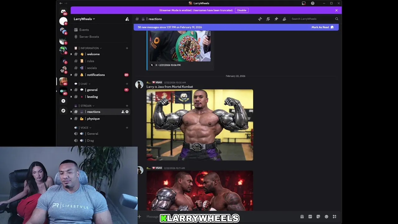Viewport: 398px width, 224px height.
Task: Open Server Boosts
Action: point(101,37)
